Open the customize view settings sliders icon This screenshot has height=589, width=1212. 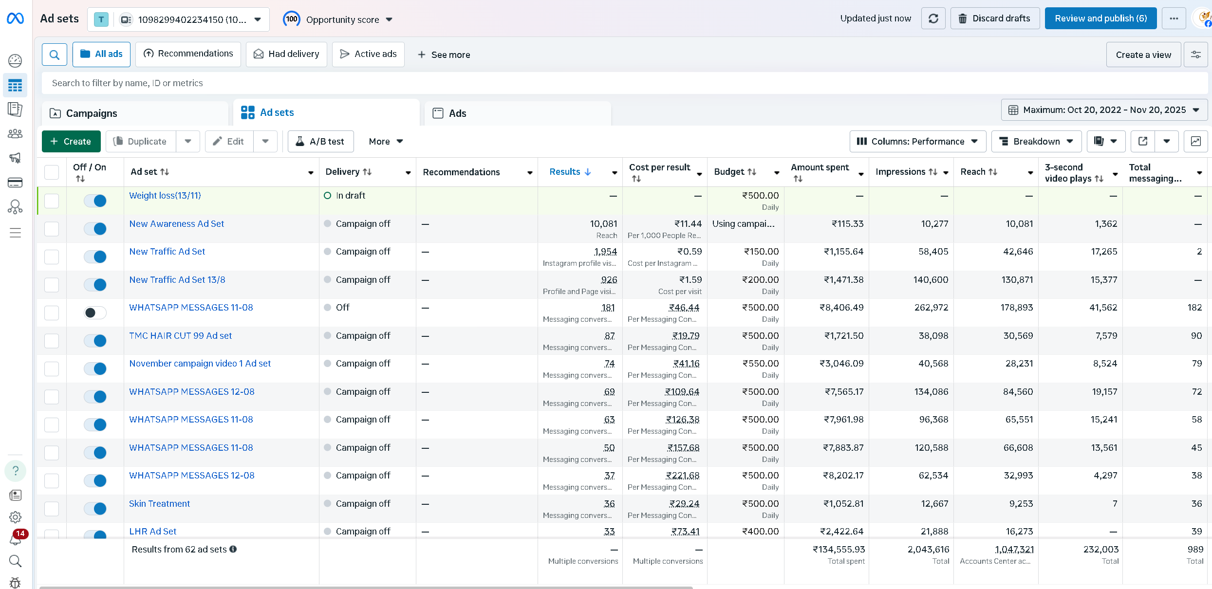1195,55
